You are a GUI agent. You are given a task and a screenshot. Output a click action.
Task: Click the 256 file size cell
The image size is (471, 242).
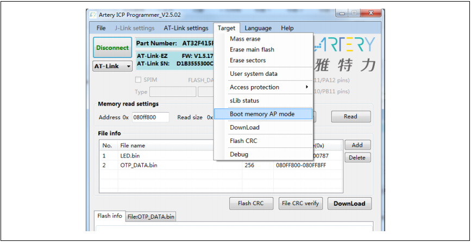pyautogui.click(x=249, y=165)
